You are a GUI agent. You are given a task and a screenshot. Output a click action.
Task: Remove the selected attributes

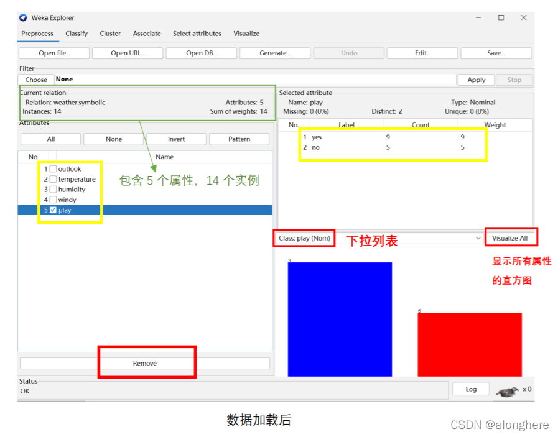(145, 363)
